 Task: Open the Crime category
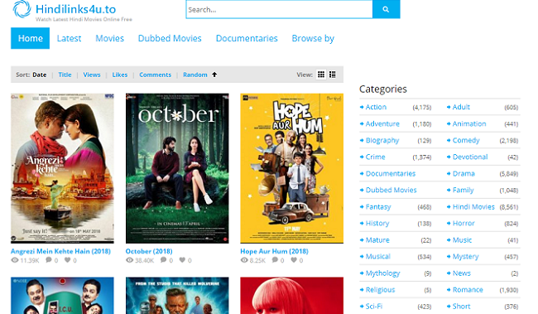pos(376,157)
